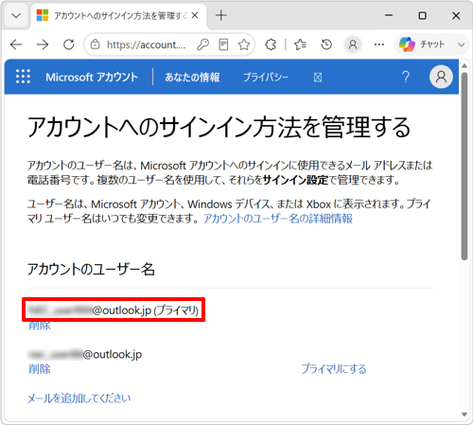Open a new browser tab

[x=221, y=15]
